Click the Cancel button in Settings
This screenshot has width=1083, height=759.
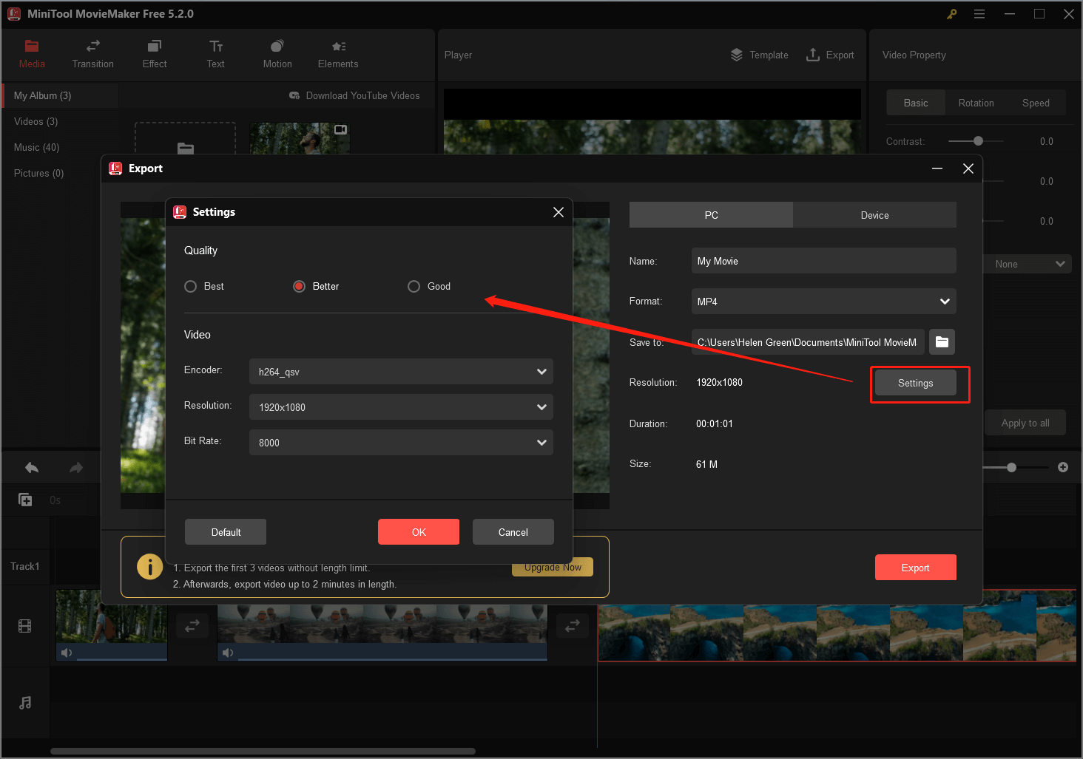point(513,532)
